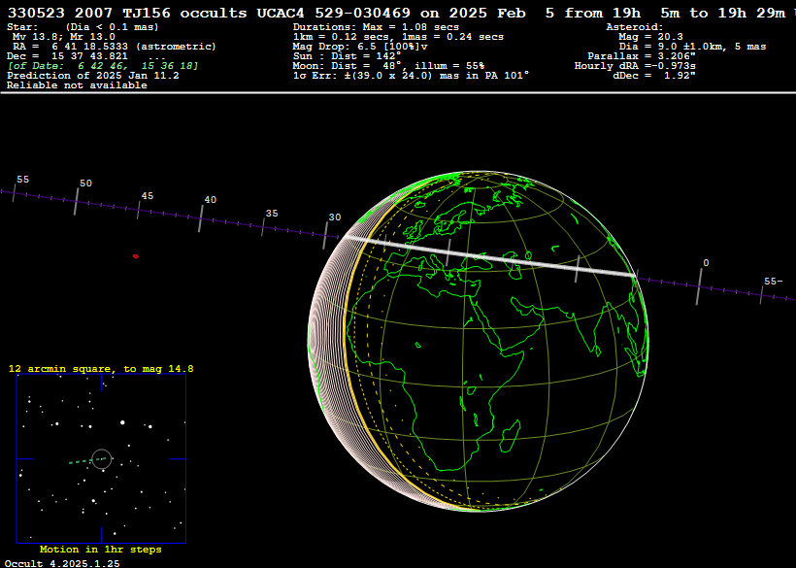The height and width of the screenshot is (568, 796).
Task: Click the 'Reliable not available' text
Action: click(x=77, y=85)
